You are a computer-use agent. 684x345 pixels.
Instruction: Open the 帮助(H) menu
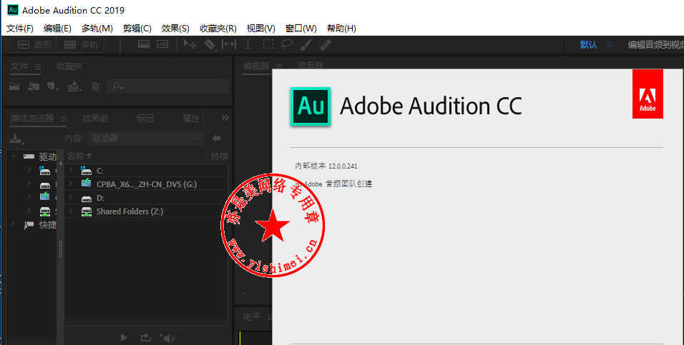tap(341, 29)
